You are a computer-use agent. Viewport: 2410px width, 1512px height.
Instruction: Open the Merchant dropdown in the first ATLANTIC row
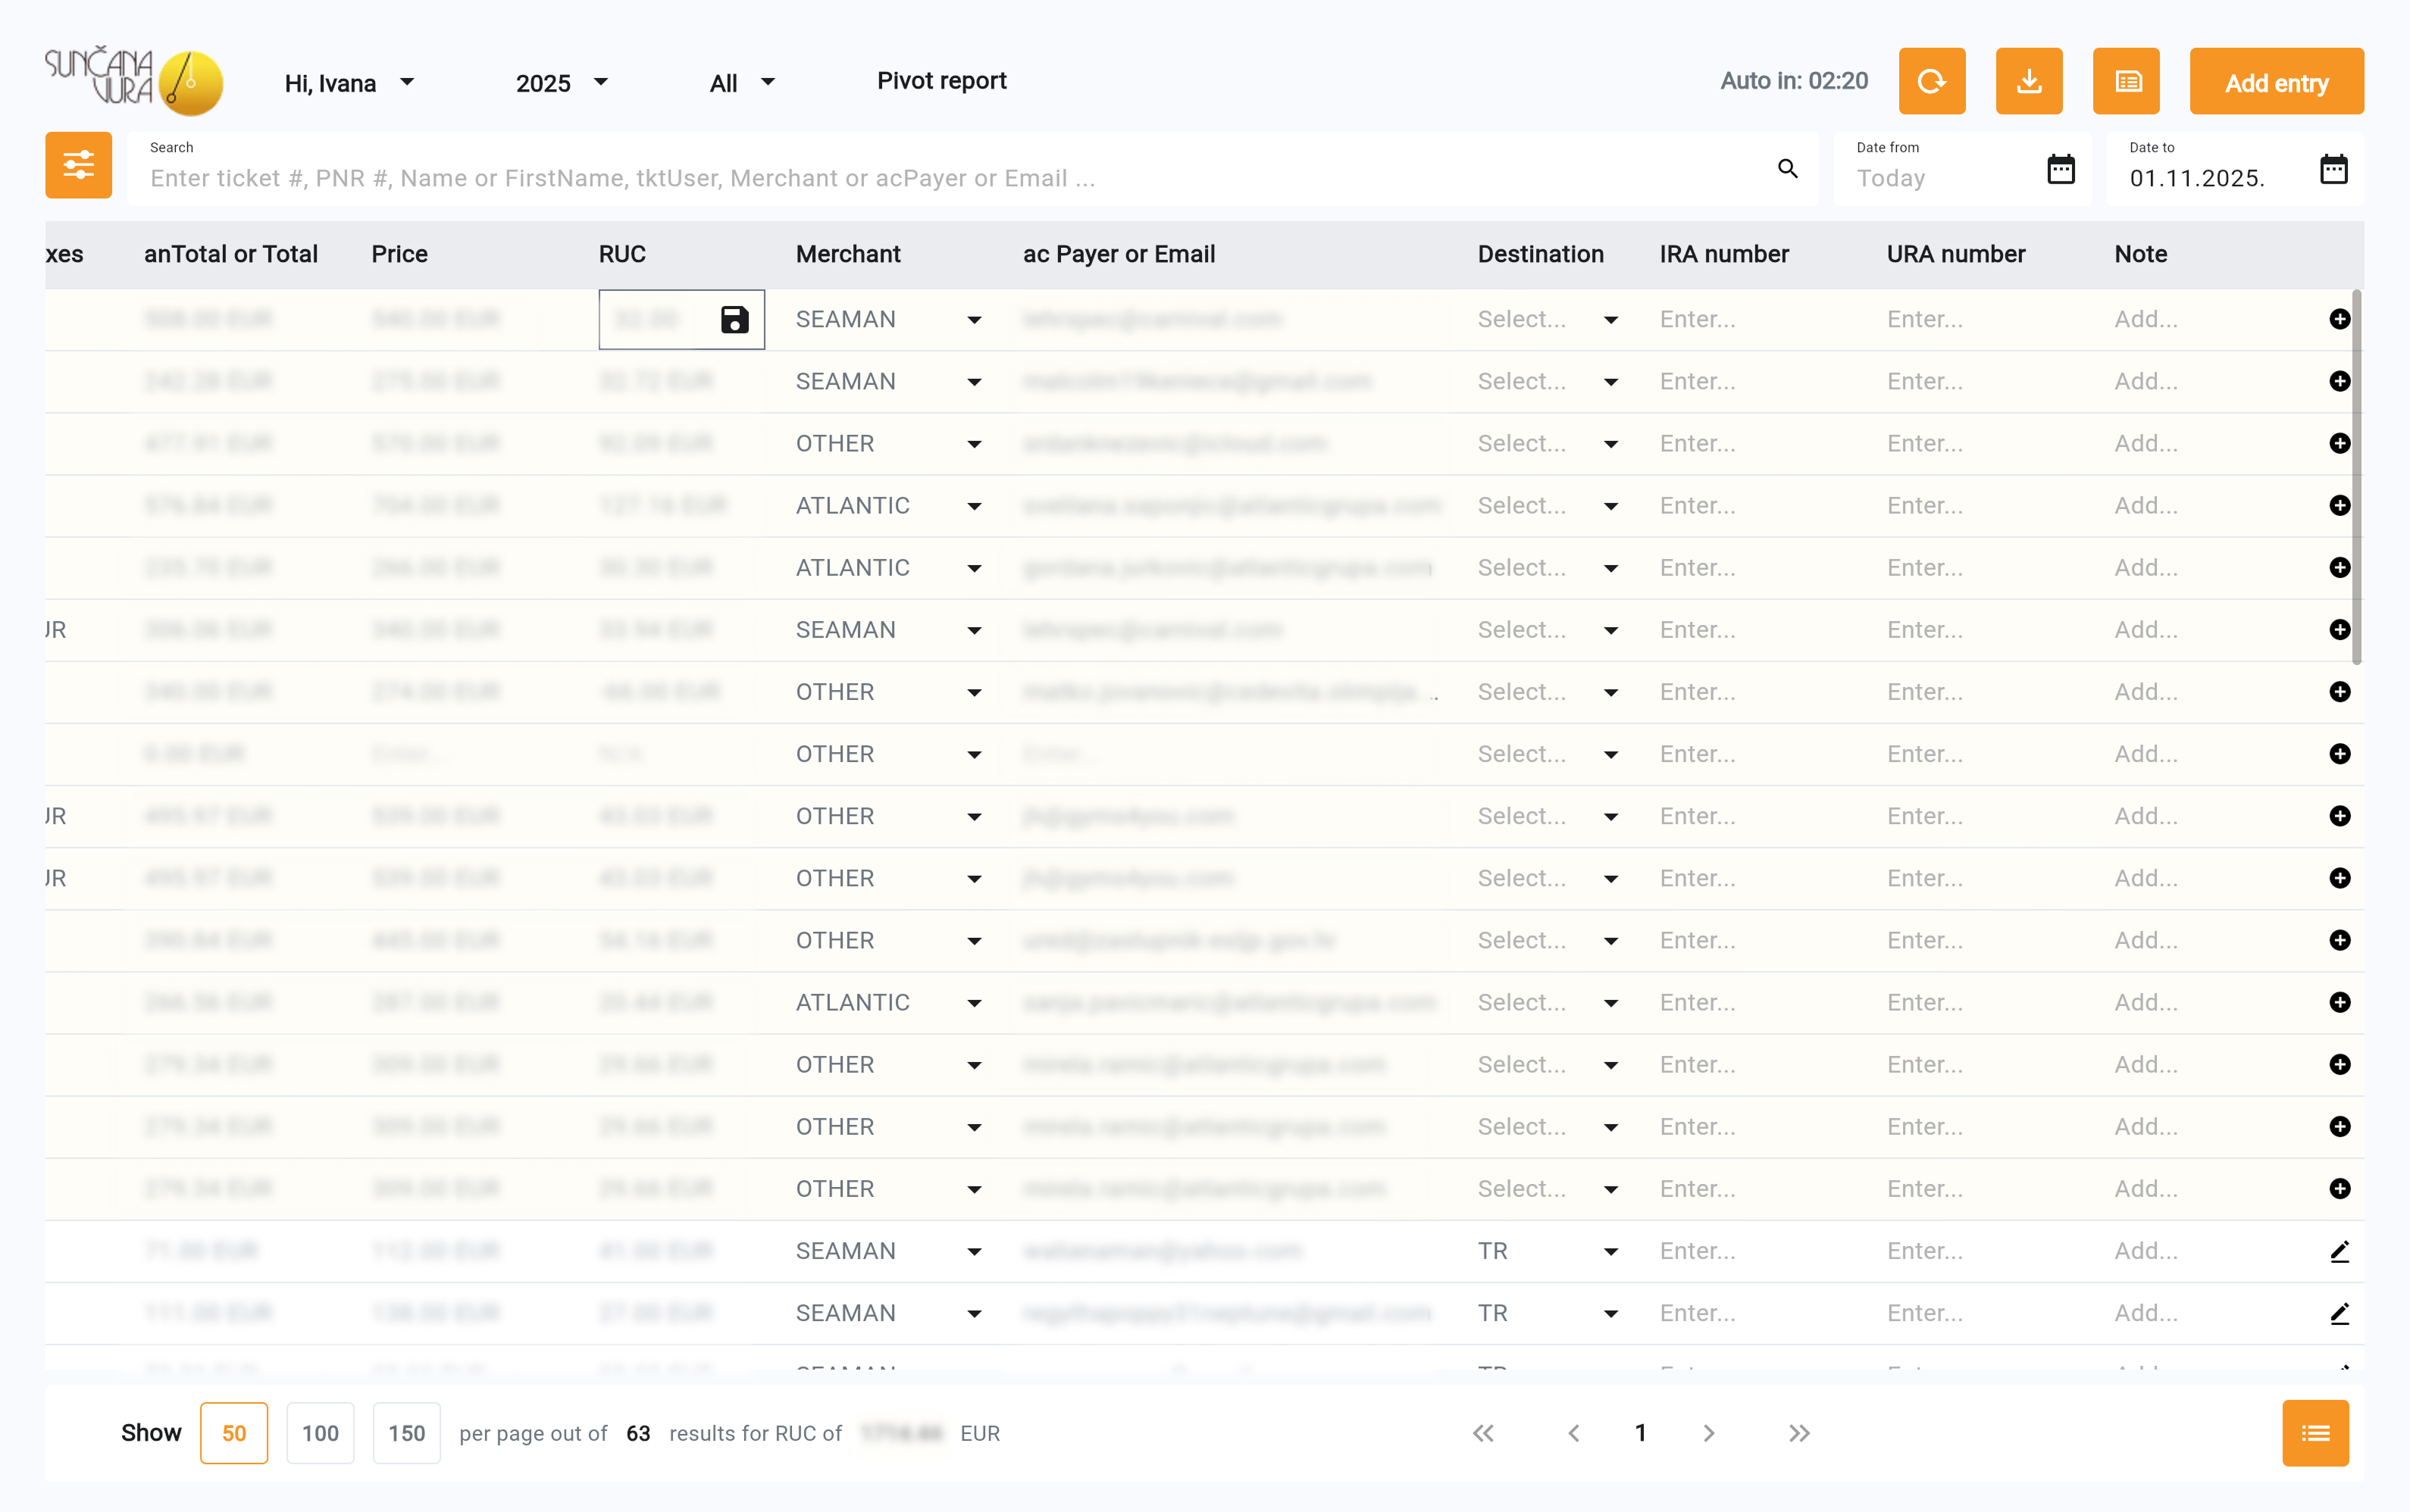tap(973, 506)
